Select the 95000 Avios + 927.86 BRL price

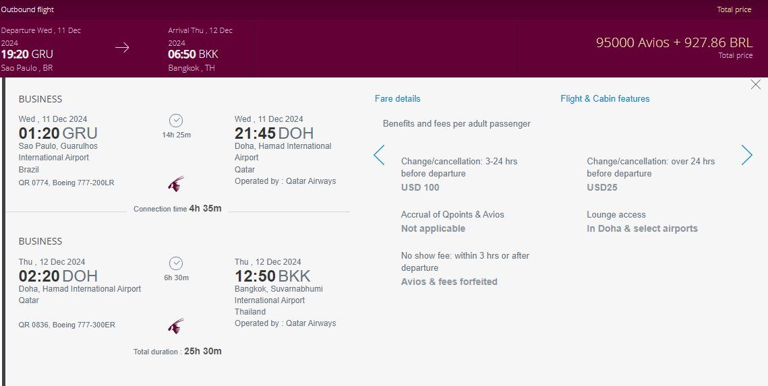click(674, 42)
